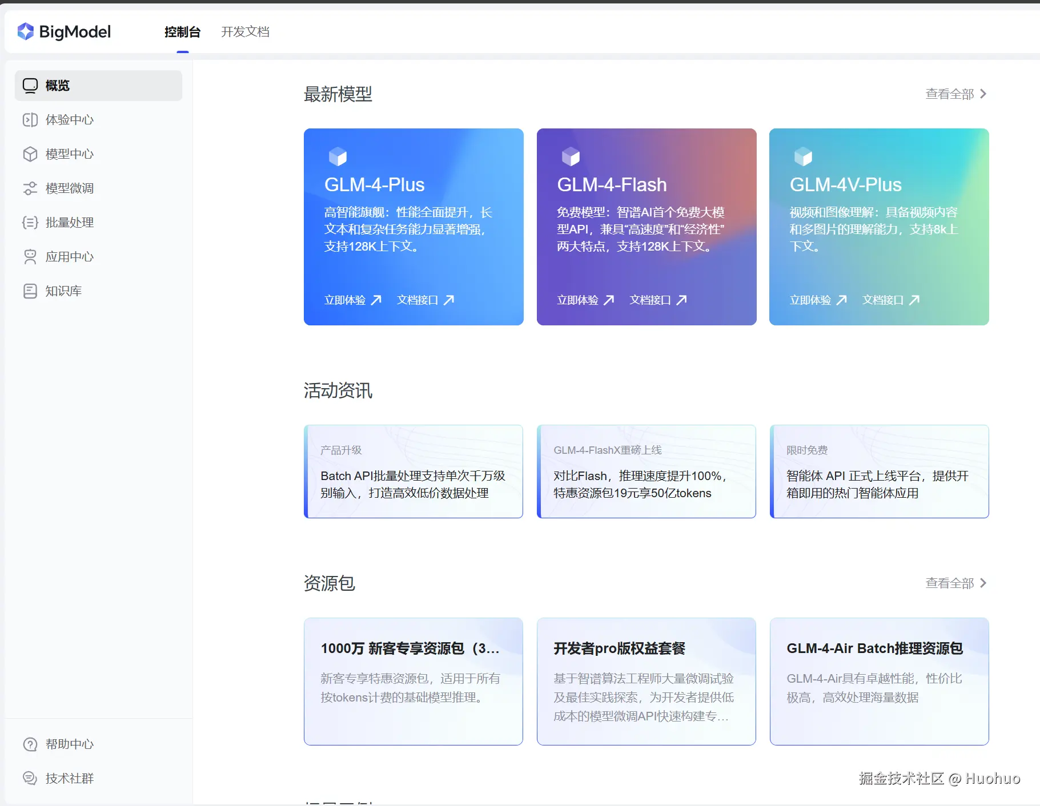Viewport: 1040px width, 806px height.
Task: Select 概览 in the sidebar
Action: 98,86
